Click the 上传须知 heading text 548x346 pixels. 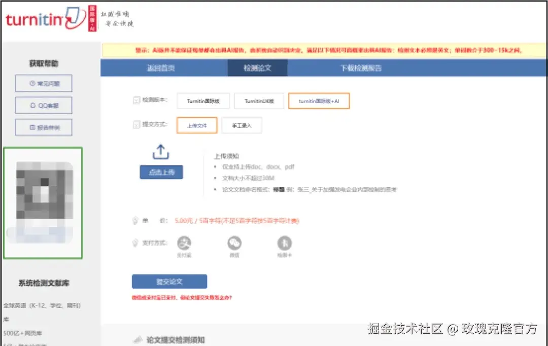(x=226, y=156)
